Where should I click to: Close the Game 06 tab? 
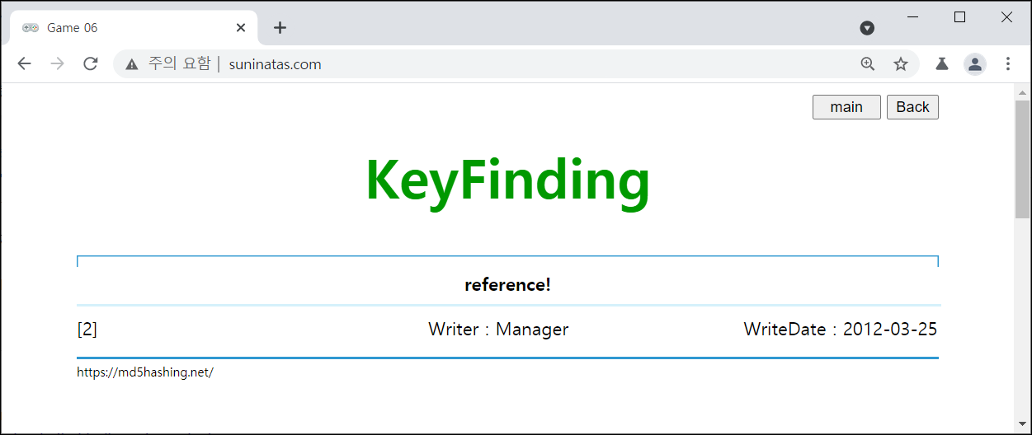point(241,27)
